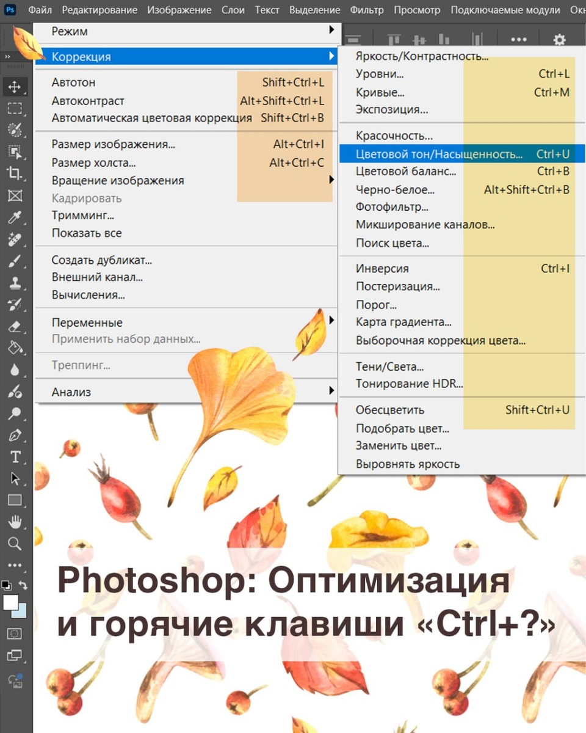Image resolution: width=586 pixels, height=733 pixels.
Task: Choose Автотон from the menu
Action: pyautogui.click(x=186, y=82)
